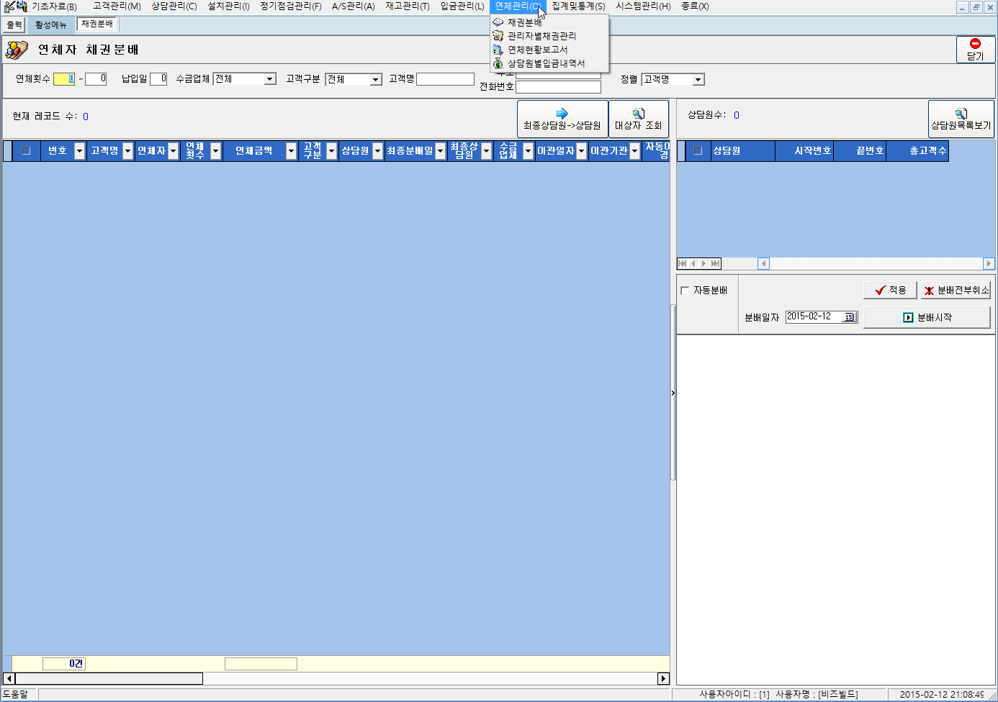
Task: Switch to the 활성메뉴 tab
Action: (x=50, y=24)
